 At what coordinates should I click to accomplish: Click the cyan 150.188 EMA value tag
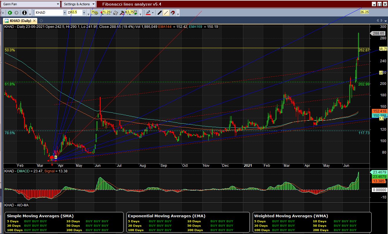379,116
